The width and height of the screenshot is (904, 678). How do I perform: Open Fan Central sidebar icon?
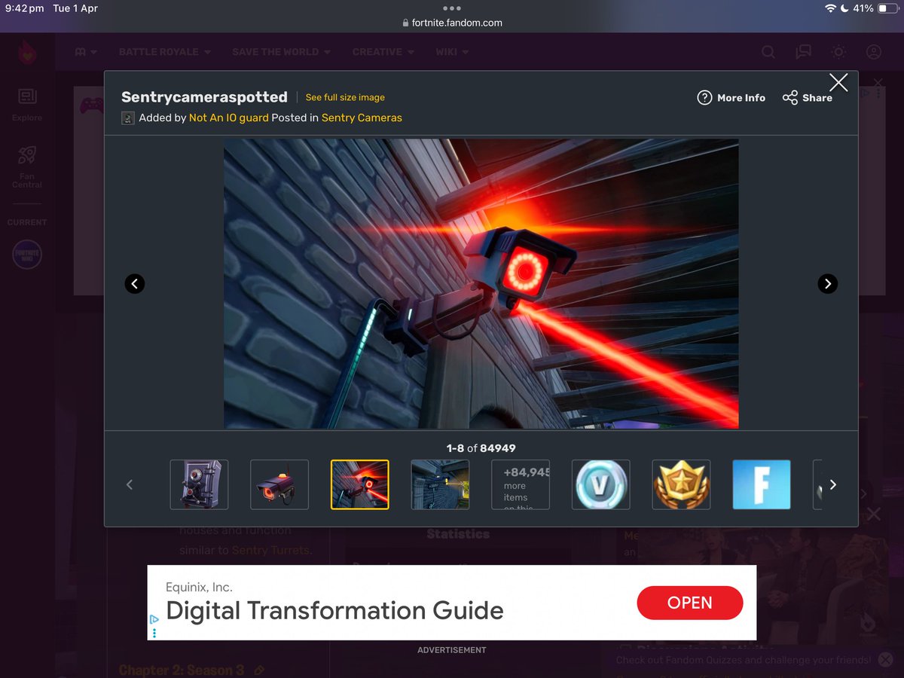point(27,166)
